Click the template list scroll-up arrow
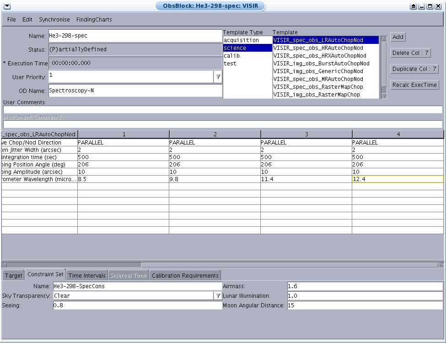This screenshot has height=343, width=446. click(384, 39)
